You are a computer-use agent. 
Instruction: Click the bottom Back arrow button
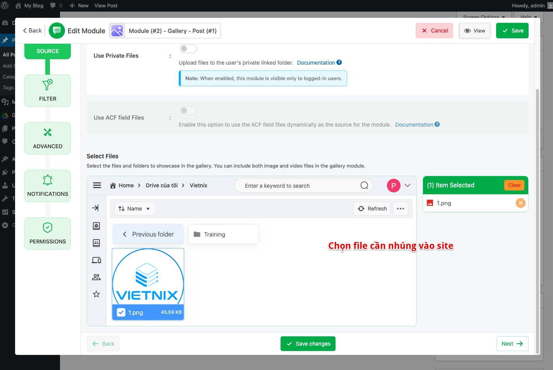(103, 344)
